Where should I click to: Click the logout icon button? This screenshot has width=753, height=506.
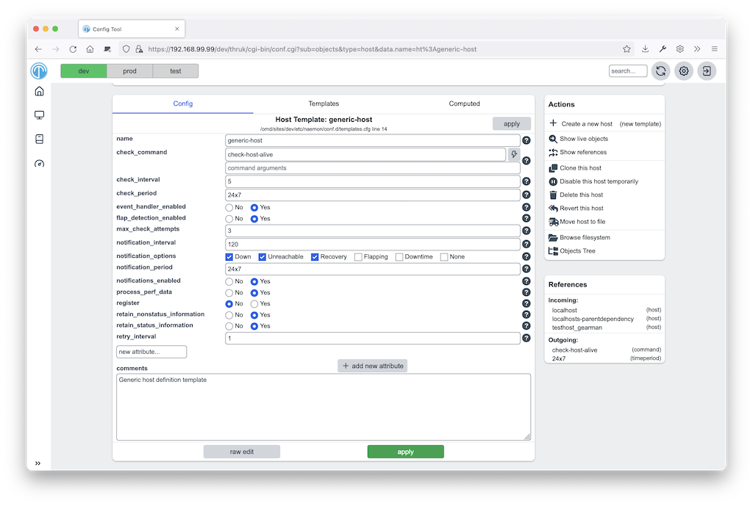(707, 71)
